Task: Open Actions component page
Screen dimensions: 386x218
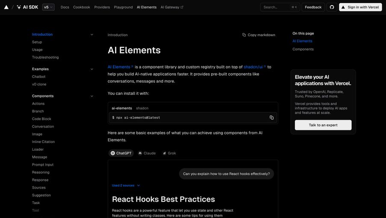Action: pos(38,104)
